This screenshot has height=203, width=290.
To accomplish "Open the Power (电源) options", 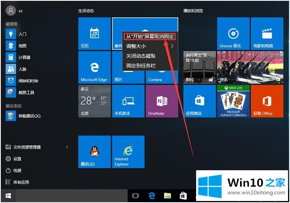I will pyautogui.click(x=14, y=170).
